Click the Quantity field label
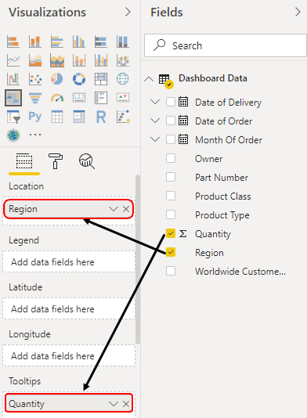This screenshot has width=307, height=418. tap(213, 234)
